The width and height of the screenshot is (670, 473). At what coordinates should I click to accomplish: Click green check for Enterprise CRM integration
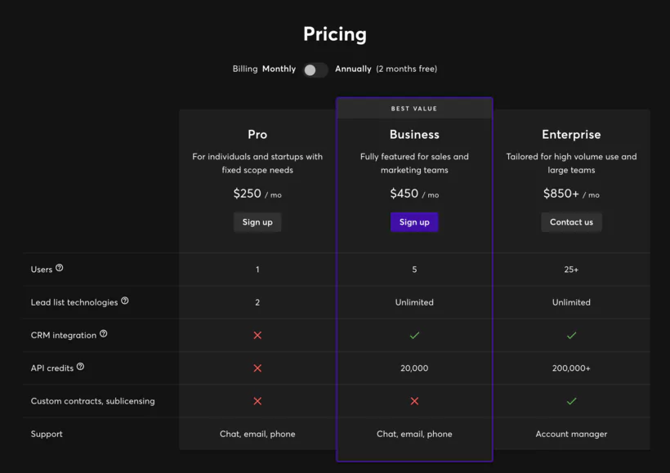tap(571, 335)
